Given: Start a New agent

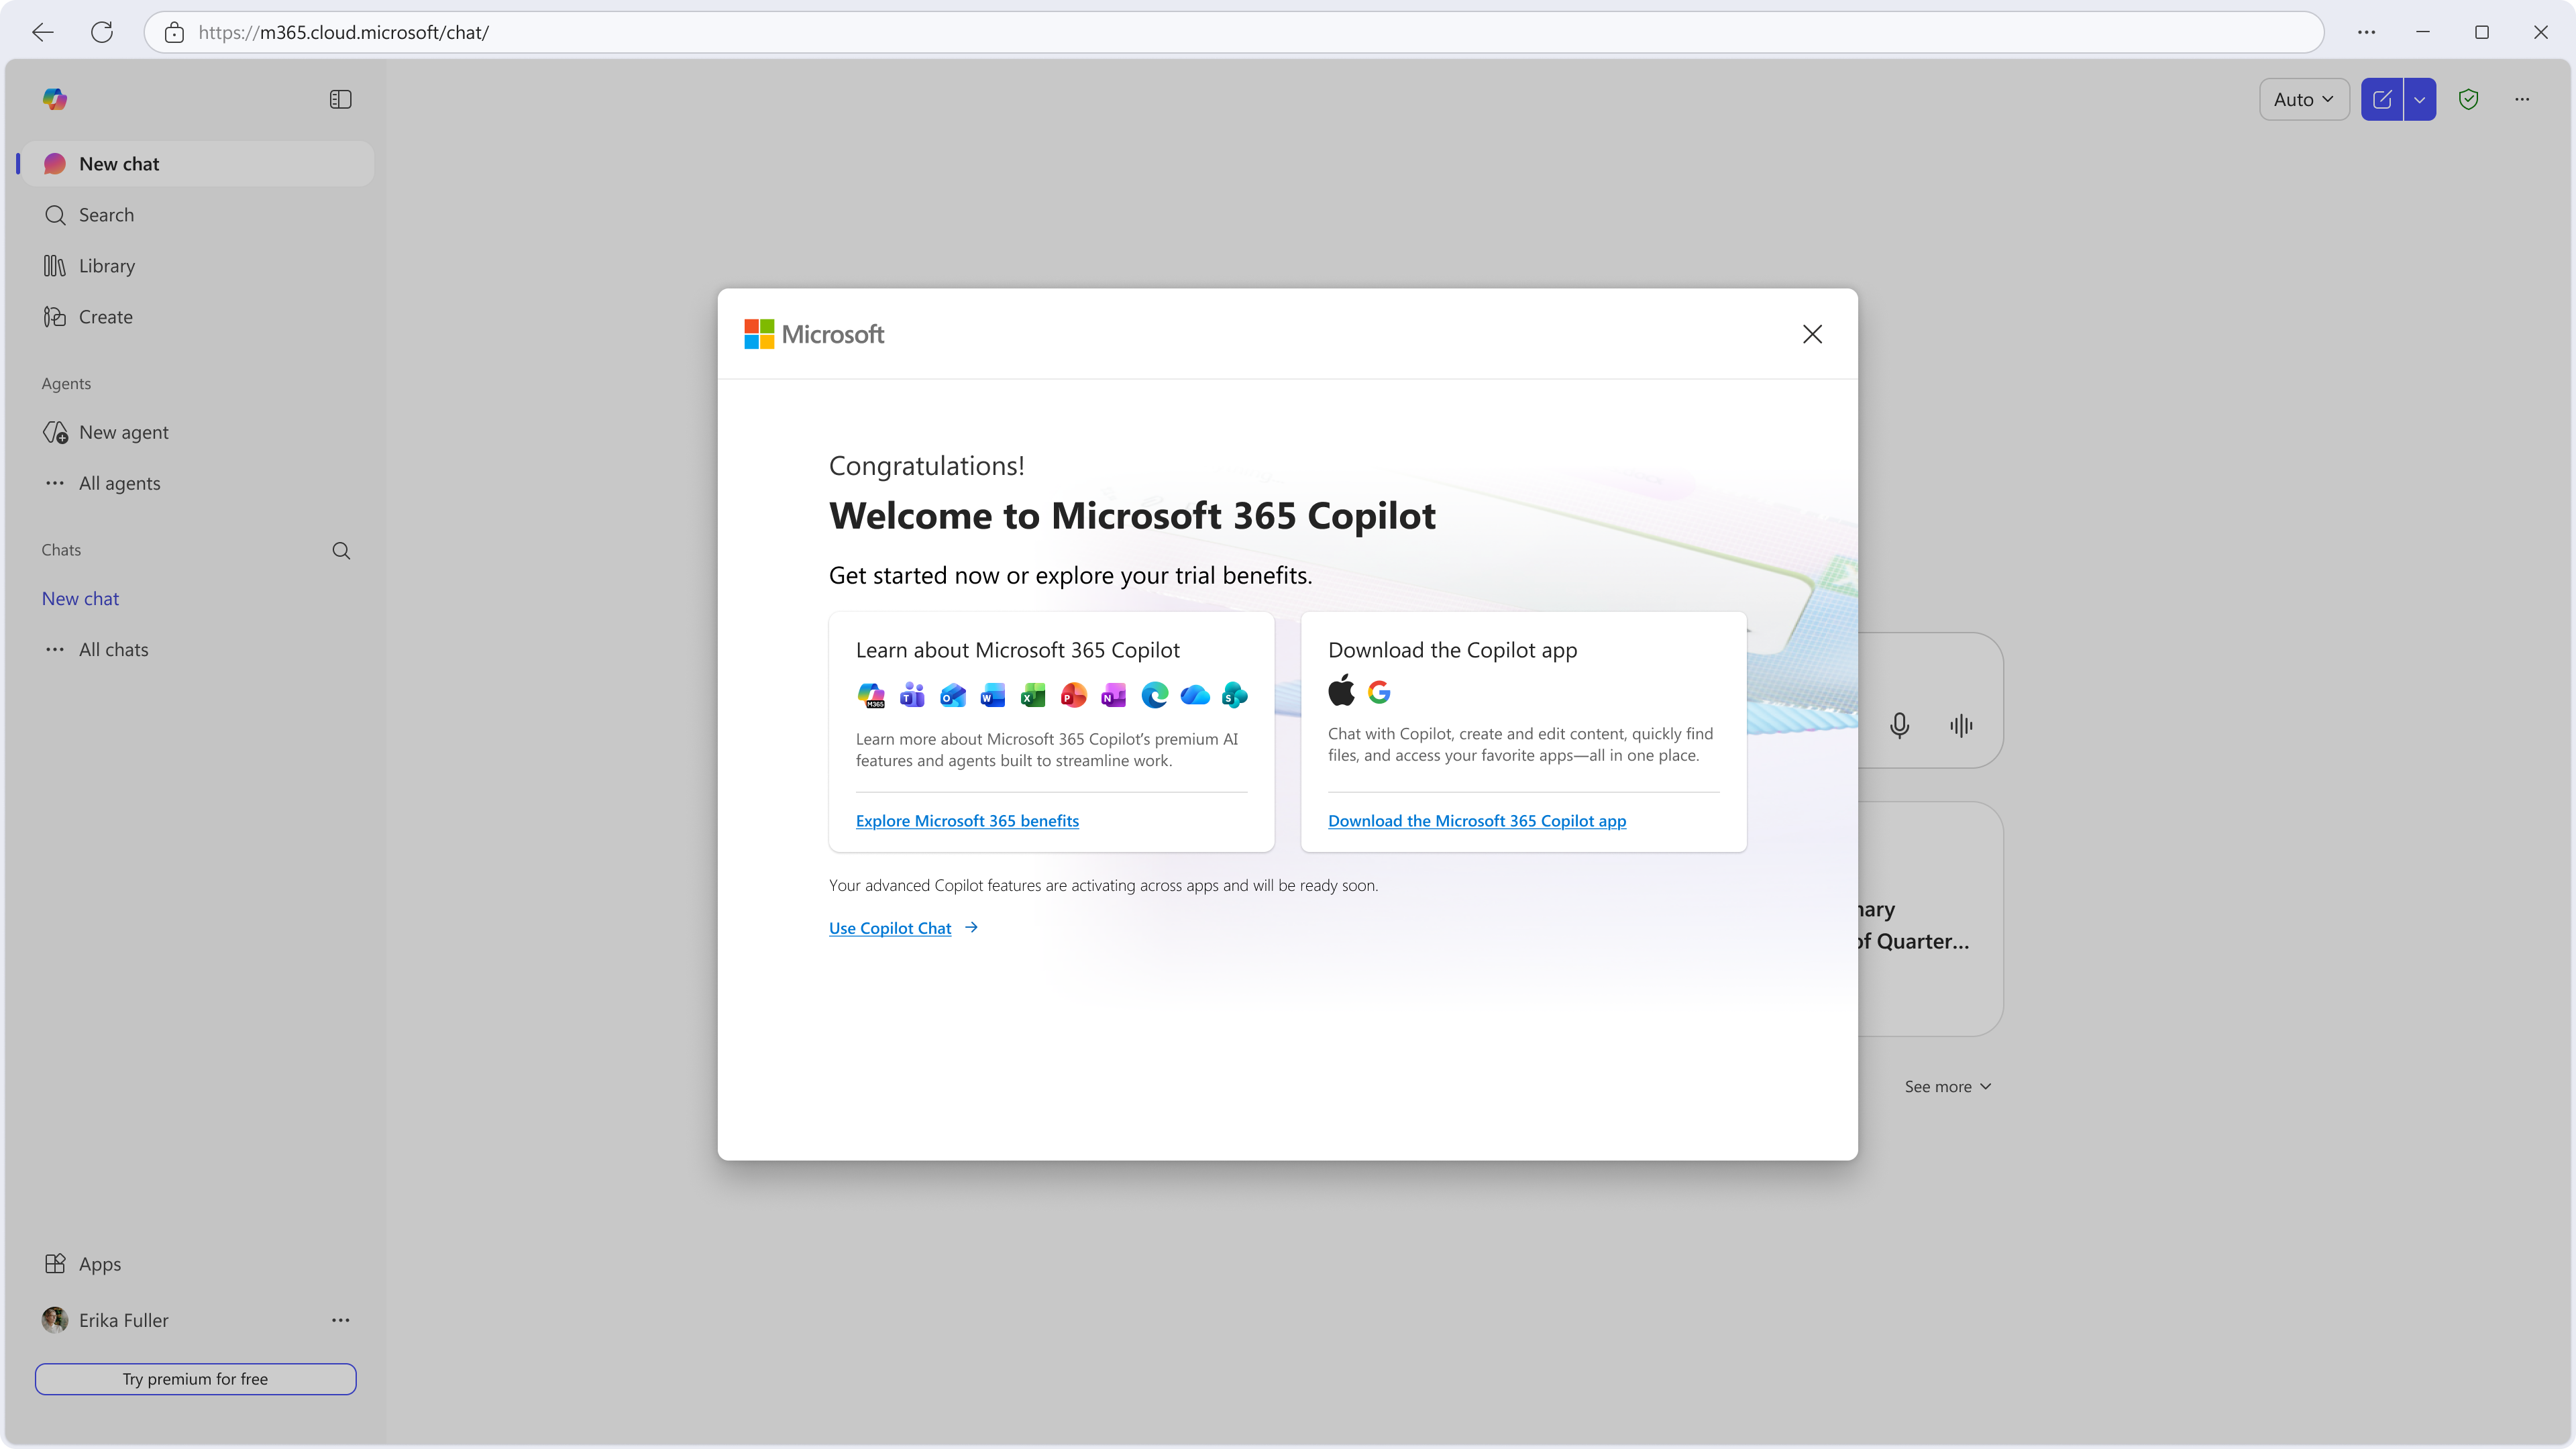Looking at the screenshot, I should tap(197, 432).
